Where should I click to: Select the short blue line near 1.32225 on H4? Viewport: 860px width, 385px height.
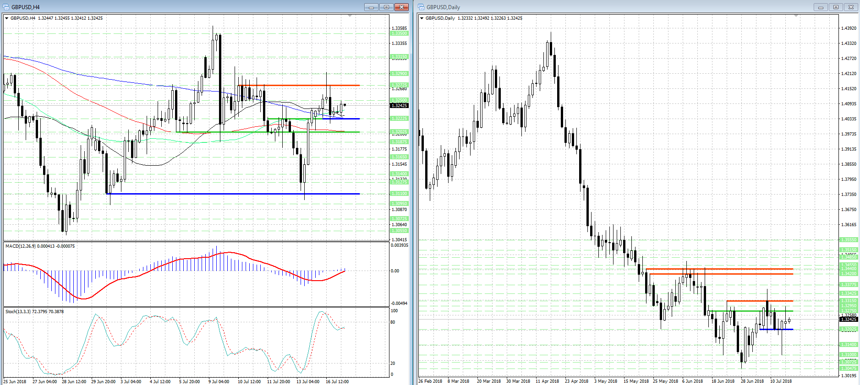pyautogui.click(x=341, y=119)
